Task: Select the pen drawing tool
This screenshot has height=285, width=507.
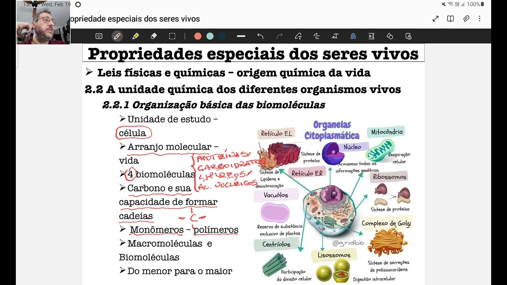Action: click(117, 36)
